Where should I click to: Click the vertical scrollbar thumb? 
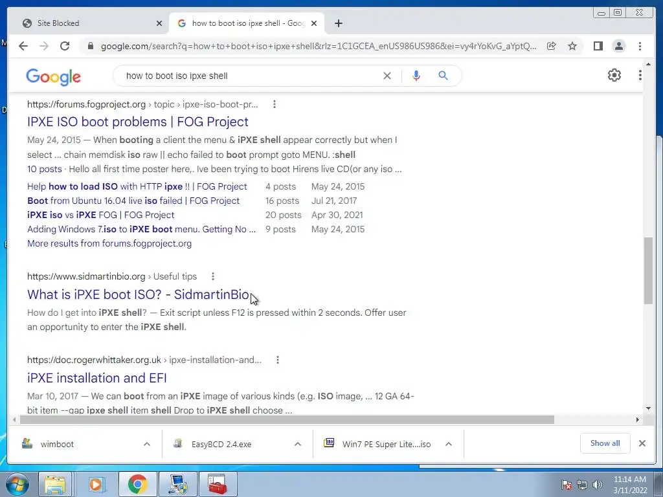(648, 271)
